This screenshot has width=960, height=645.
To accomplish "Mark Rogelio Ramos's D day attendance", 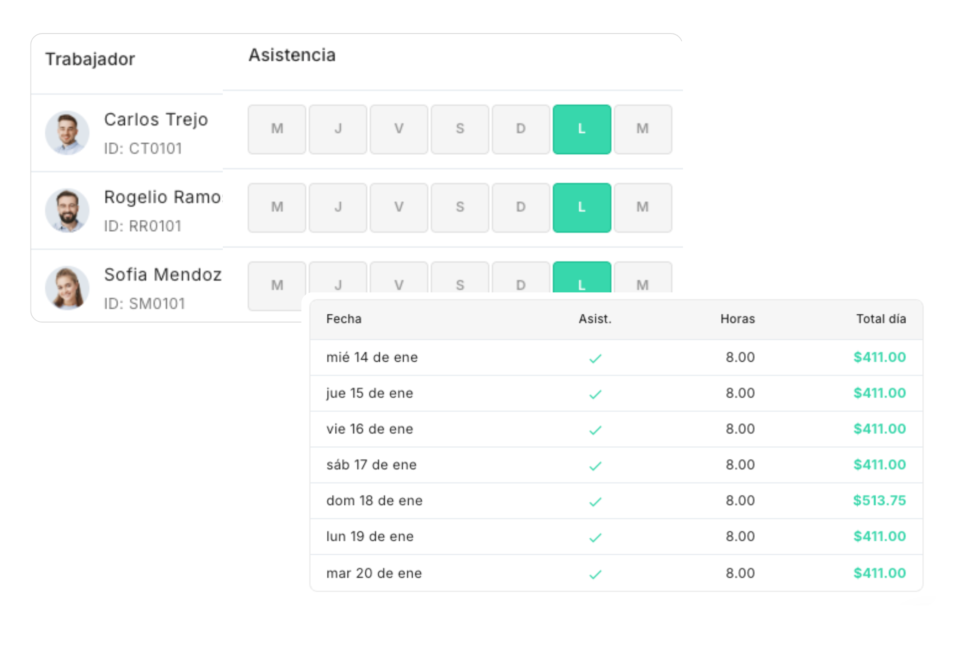I will click(x=520, y=207).
